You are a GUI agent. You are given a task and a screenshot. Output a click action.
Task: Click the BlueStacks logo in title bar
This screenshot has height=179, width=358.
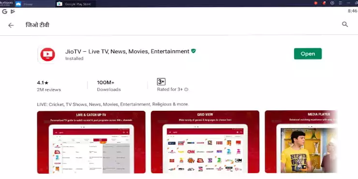click(6, 3)
